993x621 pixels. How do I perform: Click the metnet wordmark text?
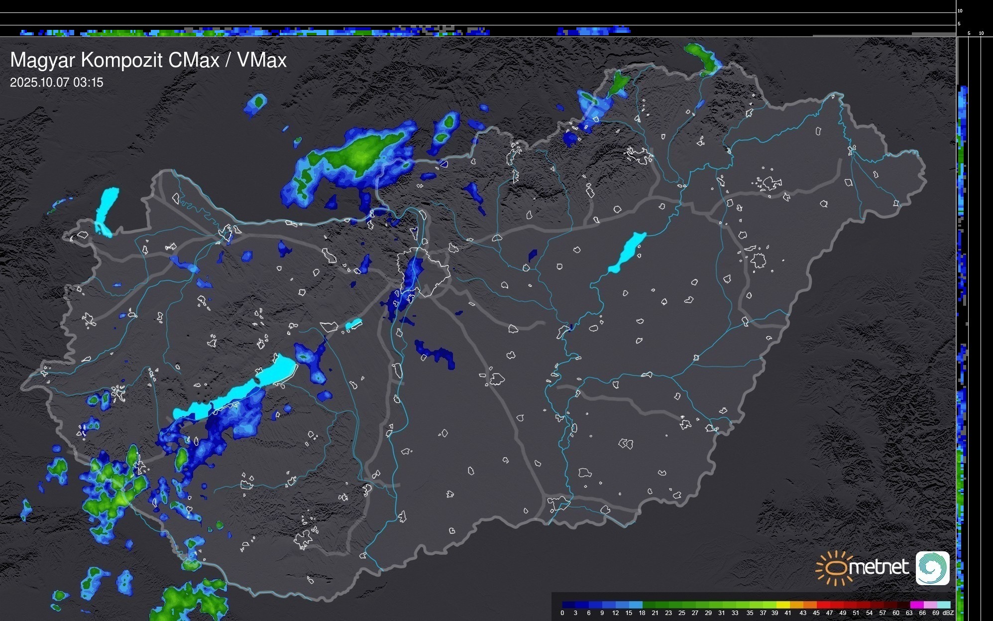click(879, 567)
